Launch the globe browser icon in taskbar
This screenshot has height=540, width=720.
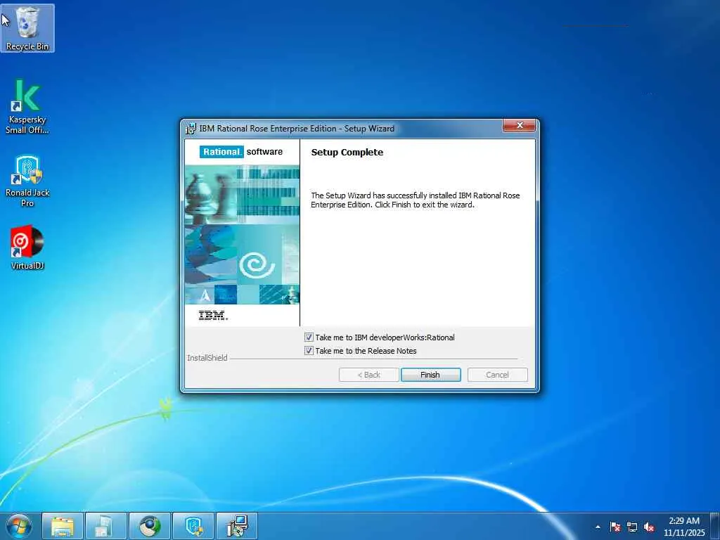pos(150,526)
